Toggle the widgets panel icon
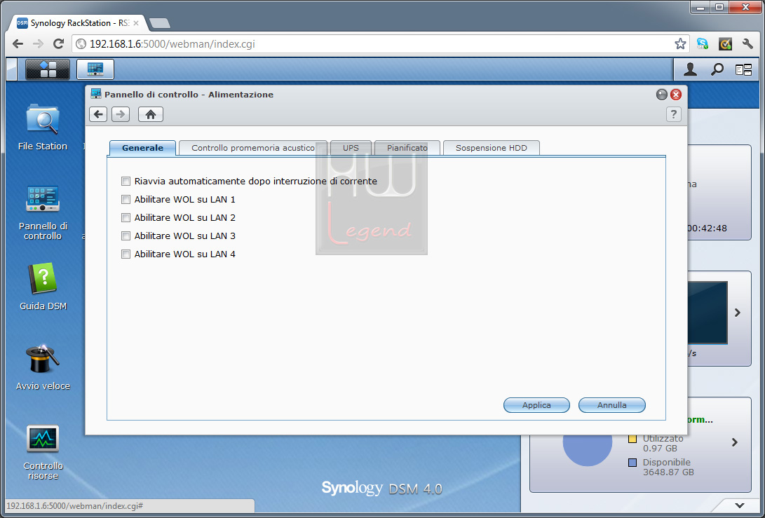This screenshot has height=518, width=765. pyautogui.click(x=743, y=70)
